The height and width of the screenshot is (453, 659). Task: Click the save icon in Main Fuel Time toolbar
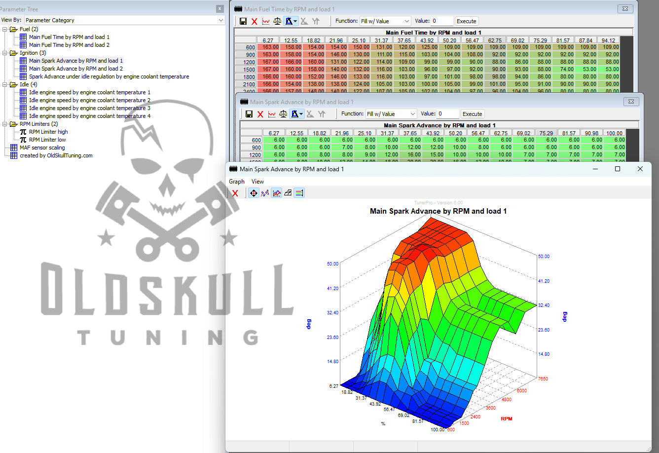coord(243,21)
